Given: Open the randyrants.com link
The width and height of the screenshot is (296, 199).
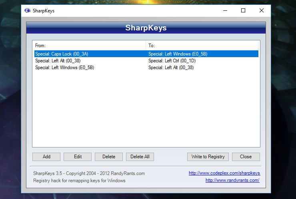Looking at the screenshot, I should tap(232, 180).
